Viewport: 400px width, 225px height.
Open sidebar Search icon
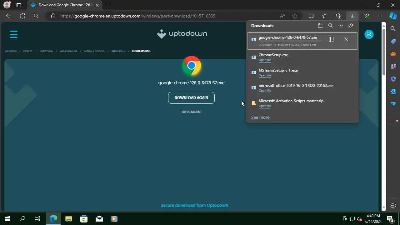(393, 29)
